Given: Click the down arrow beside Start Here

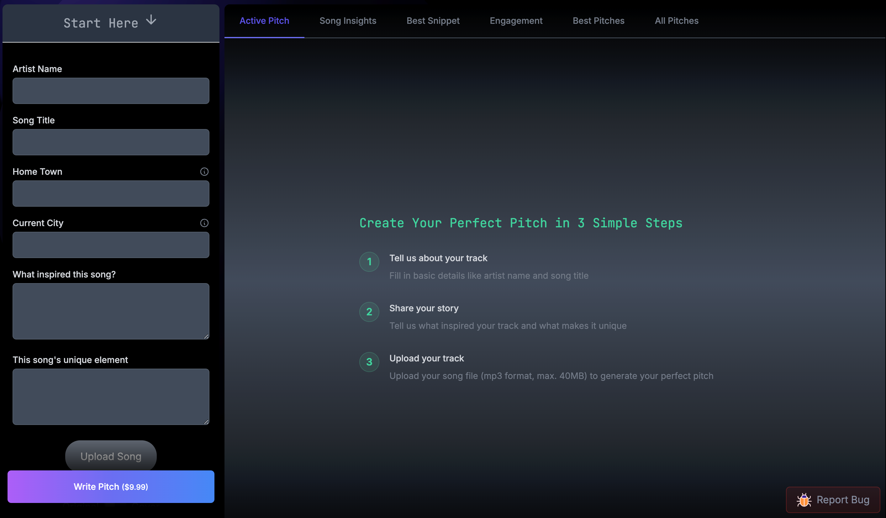Looking at the screenshot, I should tap(151, 20).
